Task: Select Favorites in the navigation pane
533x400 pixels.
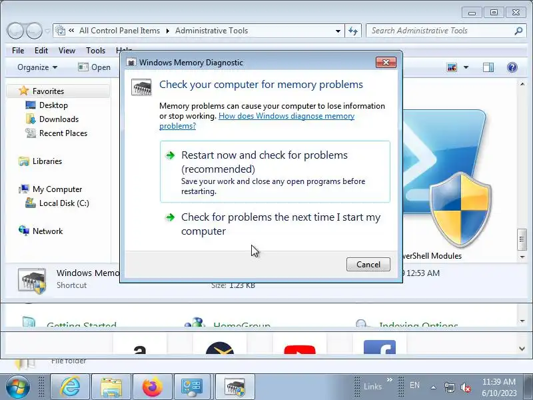Action: pyautogui.click(x=48, y=91)
